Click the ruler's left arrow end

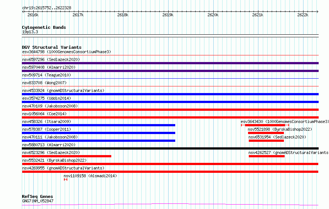pos(23,11)
